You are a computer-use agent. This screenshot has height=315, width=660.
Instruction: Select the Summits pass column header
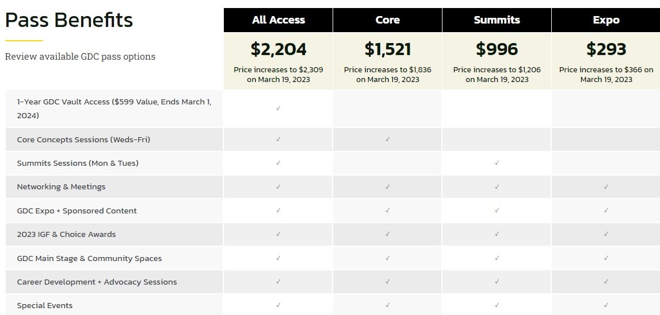(x=497, y=20)
